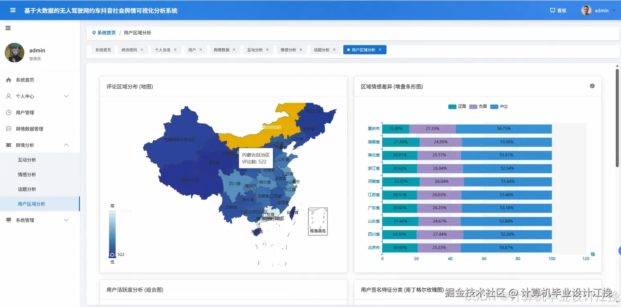Close the 修改密码 tab
621x307 pixels.
click(142, 50)
